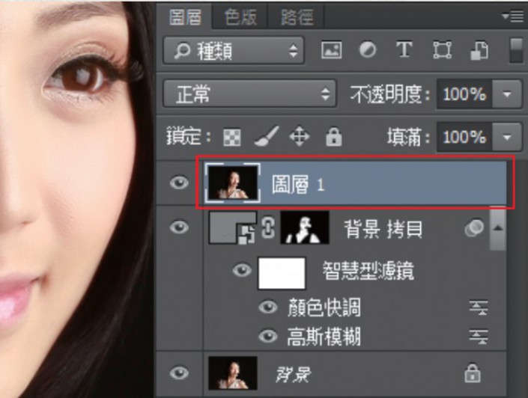
Task: Open the 不透明度 slider dropdown arrow
Action: click(508, 94)
